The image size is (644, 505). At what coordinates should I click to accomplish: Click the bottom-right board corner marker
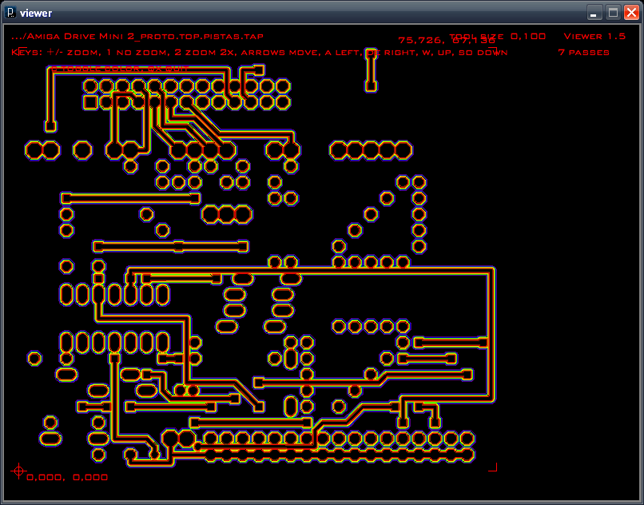(x=493, y=467)
